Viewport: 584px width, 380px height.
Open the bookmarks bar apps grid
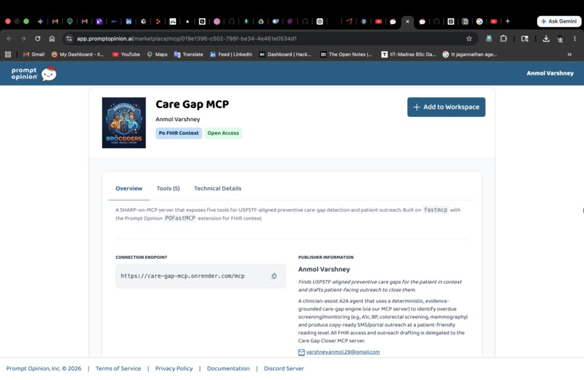point(8,54)
